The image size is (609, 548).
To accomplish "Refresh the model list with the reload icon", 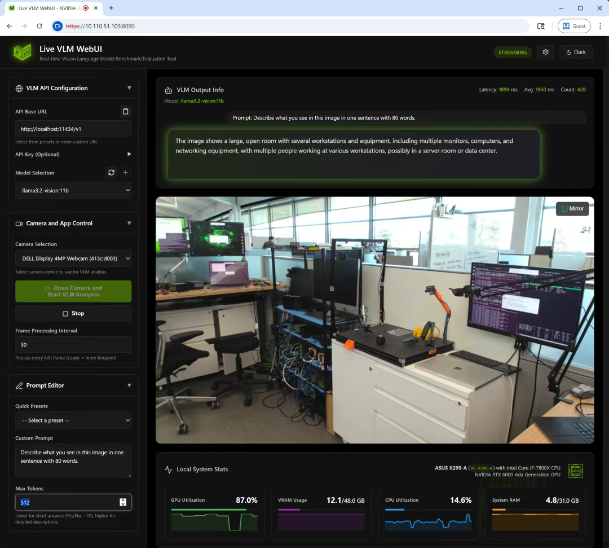I will click(111, 173).
